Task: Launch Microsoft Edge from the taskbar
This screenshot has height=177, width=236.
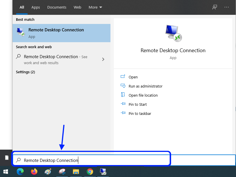Action: click(20, 172)
